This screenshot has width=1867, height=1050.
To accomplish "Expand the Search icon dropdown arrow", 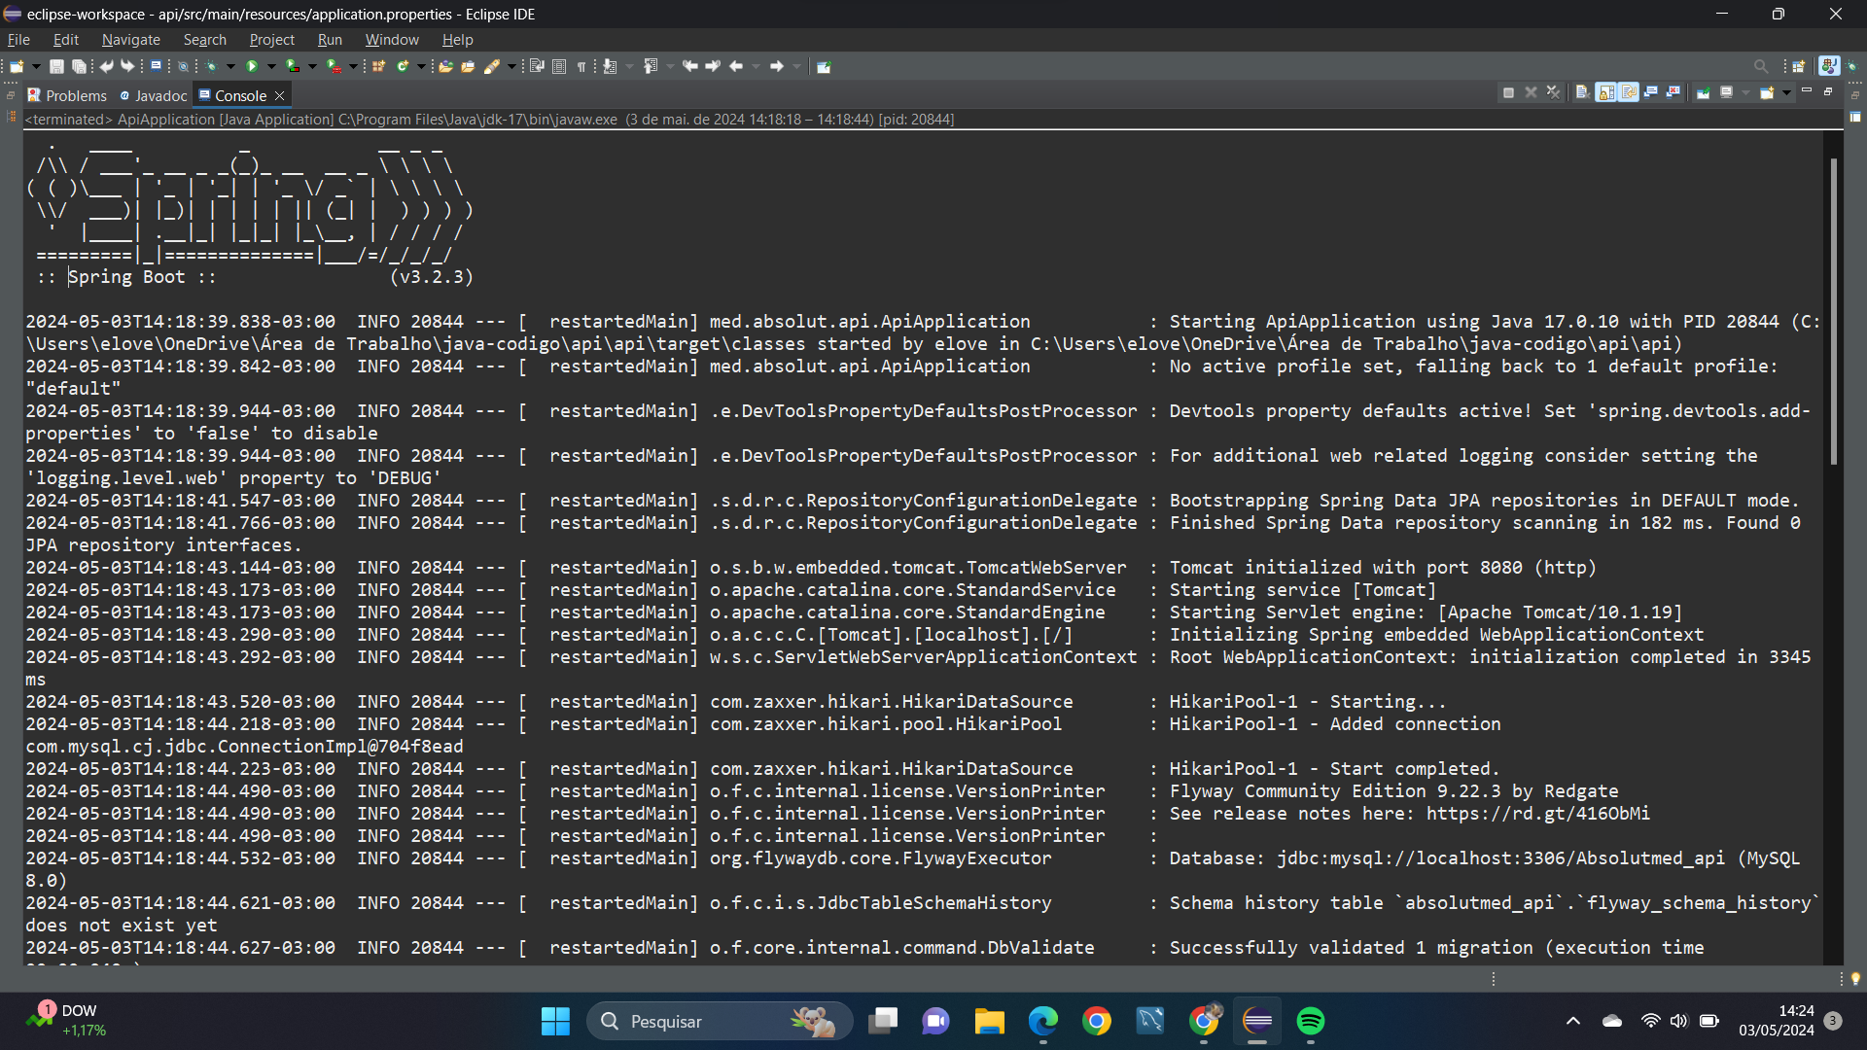I will [x=511, y=66].
